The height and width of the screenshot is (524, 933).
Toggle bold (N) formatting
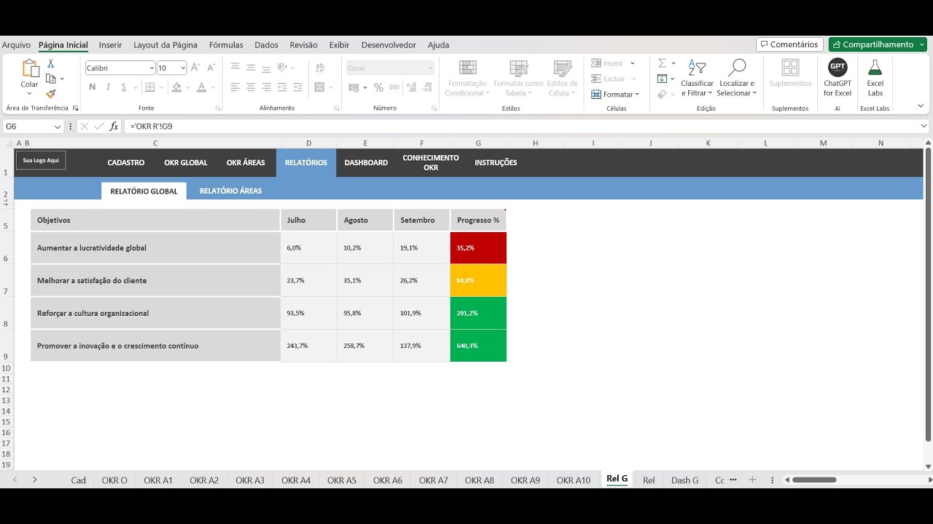point(93,87)
